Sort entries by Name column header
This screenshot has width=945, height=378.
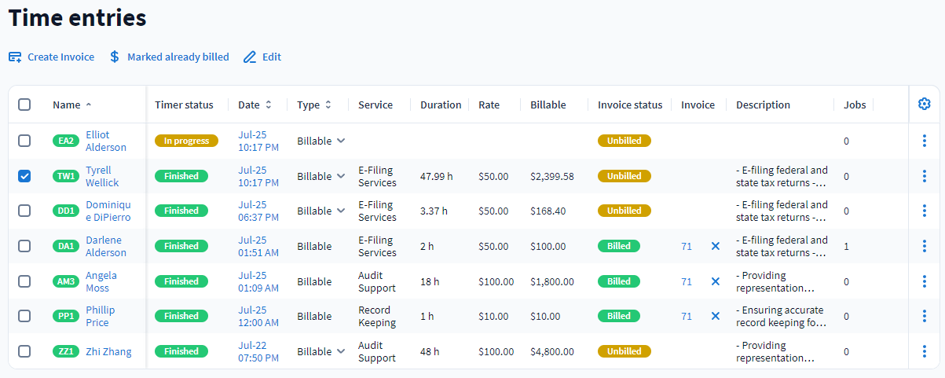coord(67,105)
